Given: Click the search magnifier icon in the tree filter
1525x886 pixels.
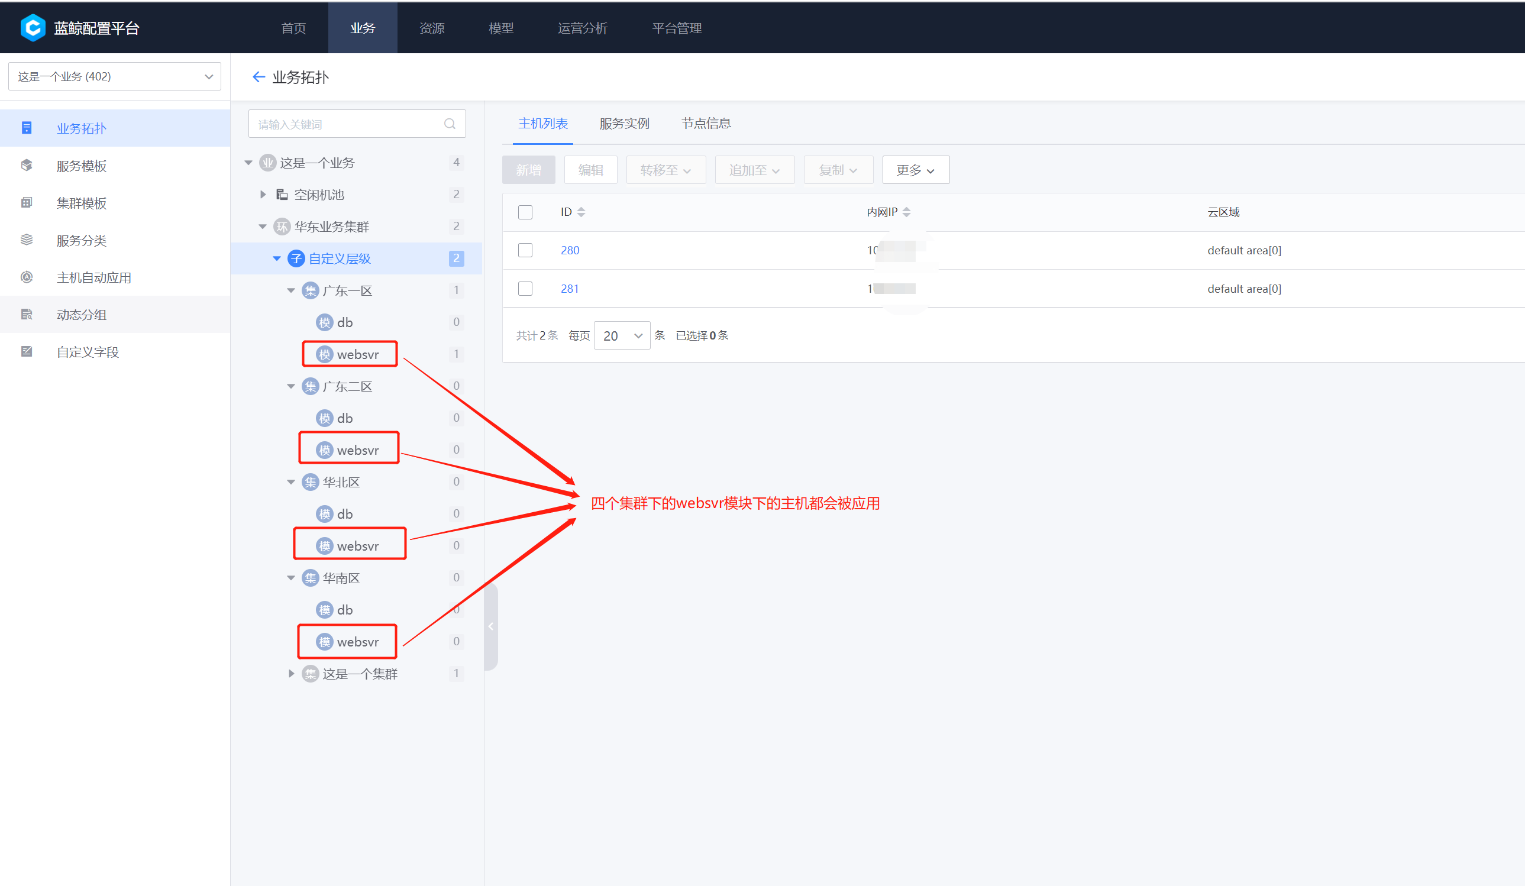Looking at the screenshot, I should pyautogui.click(x=450, y=124).
